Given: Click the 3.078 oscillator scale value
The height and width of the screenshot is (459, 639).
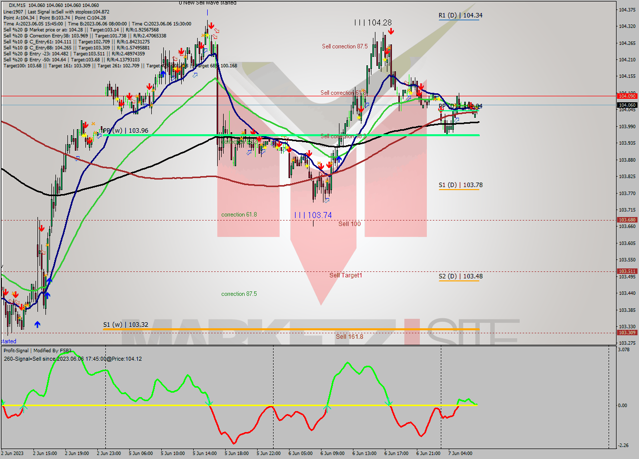Looking at the screenshot, I should [x=624, y=350].
